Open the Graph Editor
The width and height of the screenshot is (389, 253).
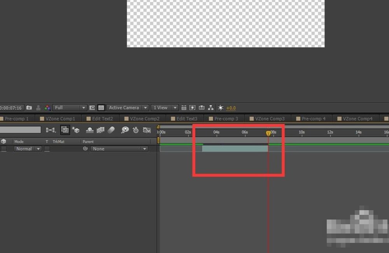tap(147, 130)
